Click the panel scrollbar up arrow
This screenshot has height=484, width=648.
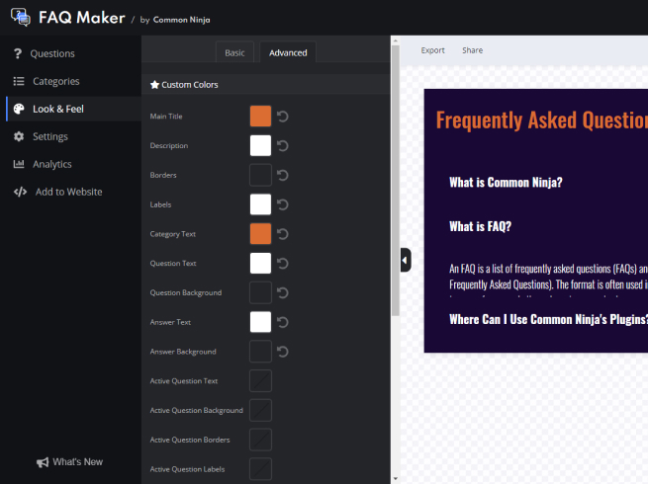coord(396,40)
